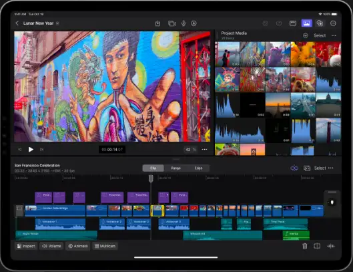
Task: Select the purple lion costume media thumbnail
Action: pos(278,54)
